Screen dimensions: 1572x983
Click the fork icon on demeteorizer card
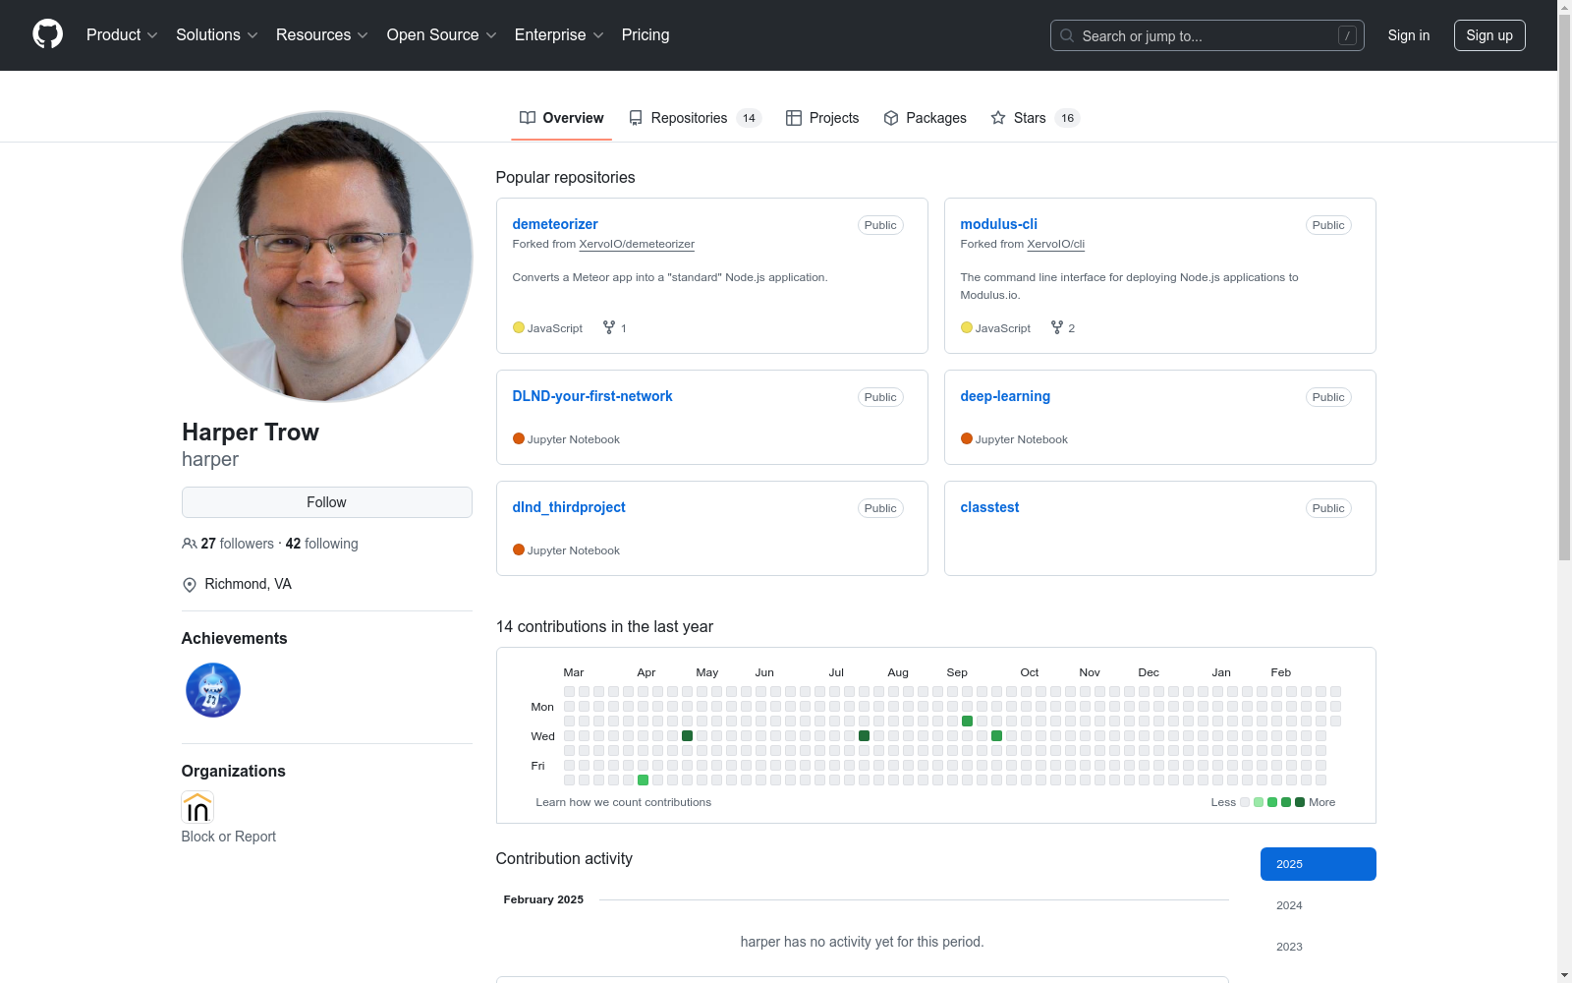click(x=609, y=327)
